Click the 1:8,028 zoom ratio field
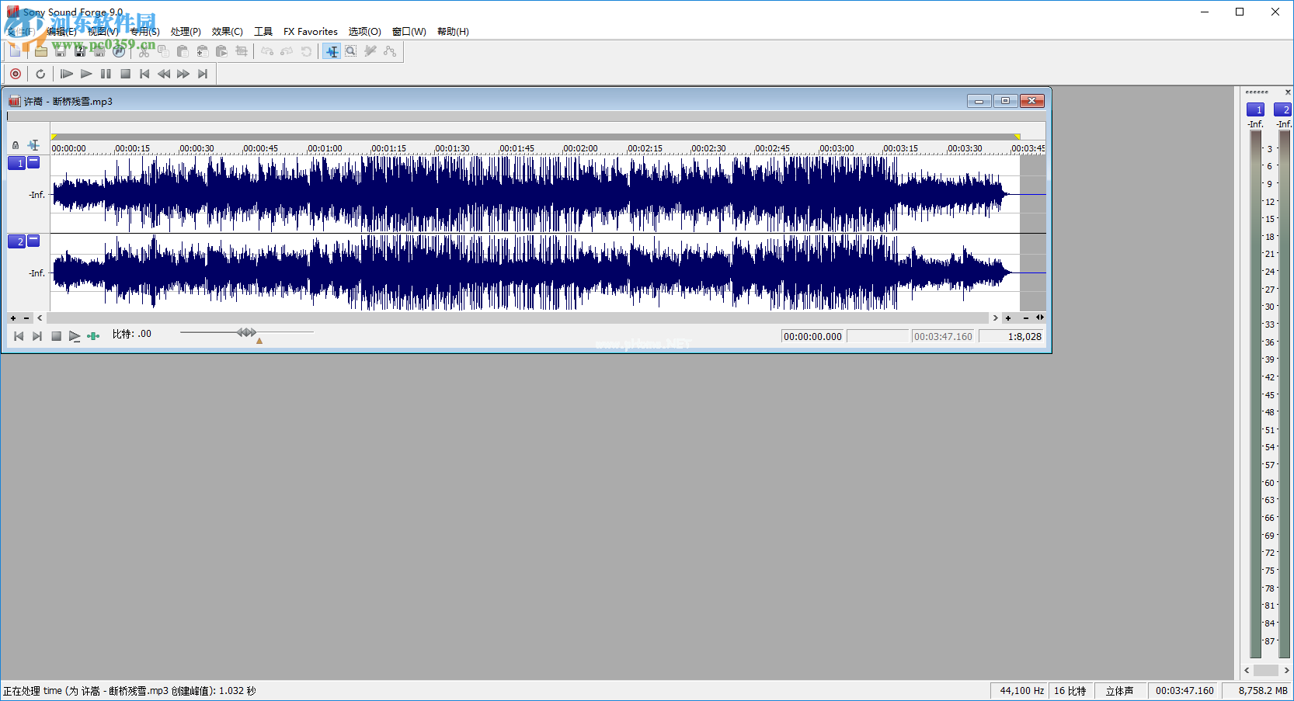Screen dimensions: 1294x701 click(1012, 336)
